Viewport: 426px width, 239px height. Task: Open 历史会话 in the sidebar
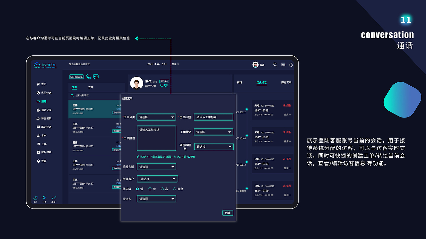click(44, 127)
